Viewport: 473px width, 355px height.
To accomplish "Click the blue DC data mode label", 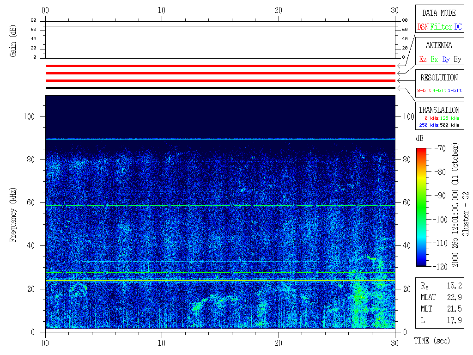I will [458, 27].
